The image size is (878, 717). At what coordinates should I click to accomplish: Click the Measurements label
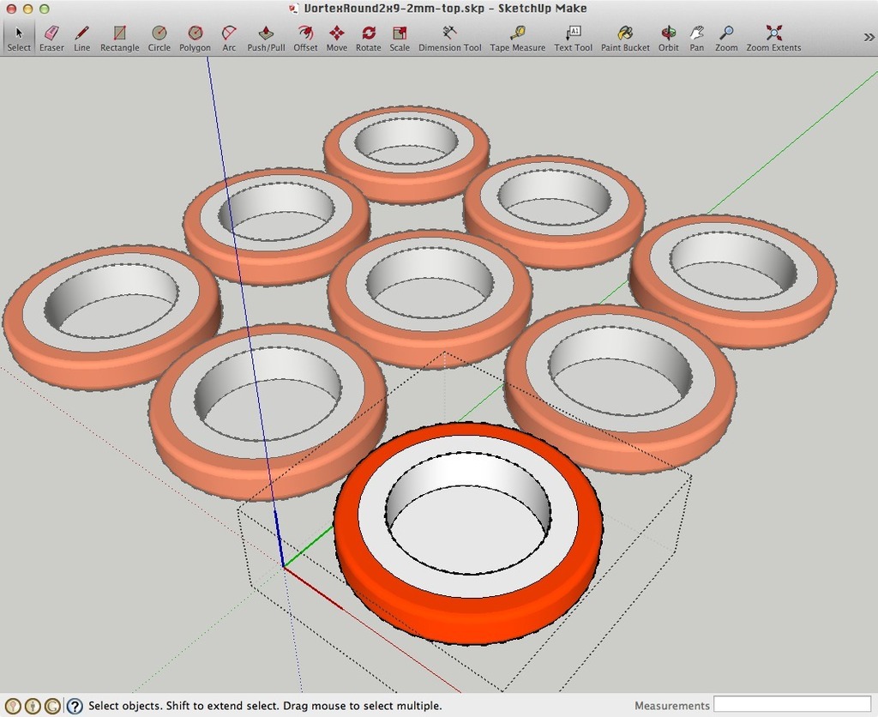(x=672, y=706)
